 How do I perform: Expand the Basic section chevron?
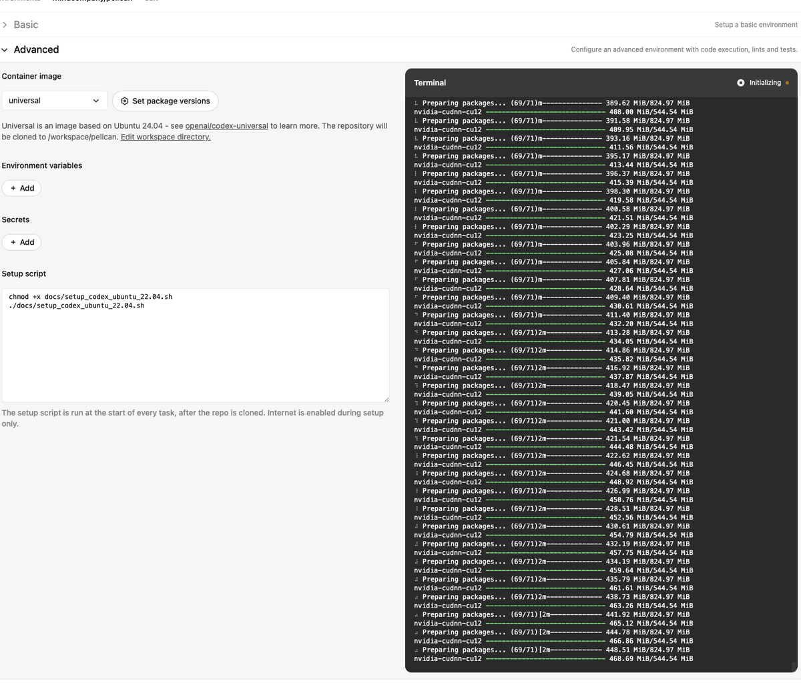(x=5, y=25)
